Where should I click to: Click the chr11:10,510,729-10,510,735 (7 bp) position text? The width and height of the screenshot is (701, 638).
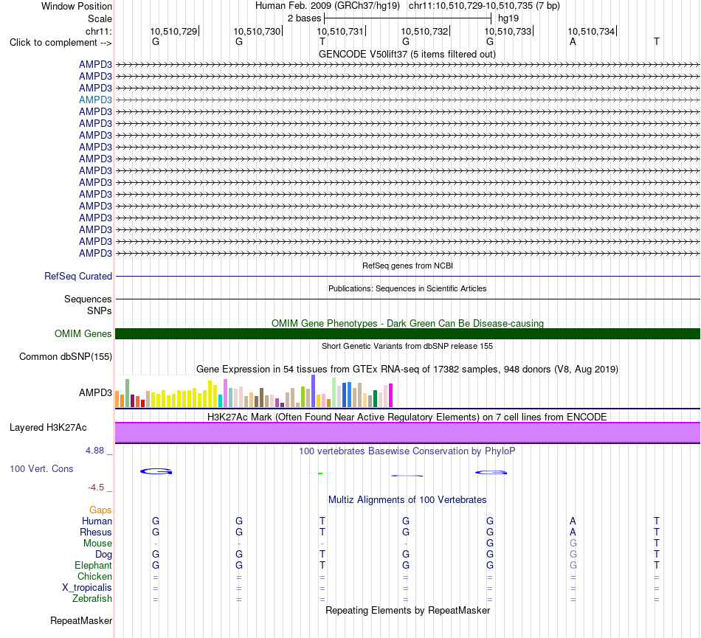pos(484,6)
